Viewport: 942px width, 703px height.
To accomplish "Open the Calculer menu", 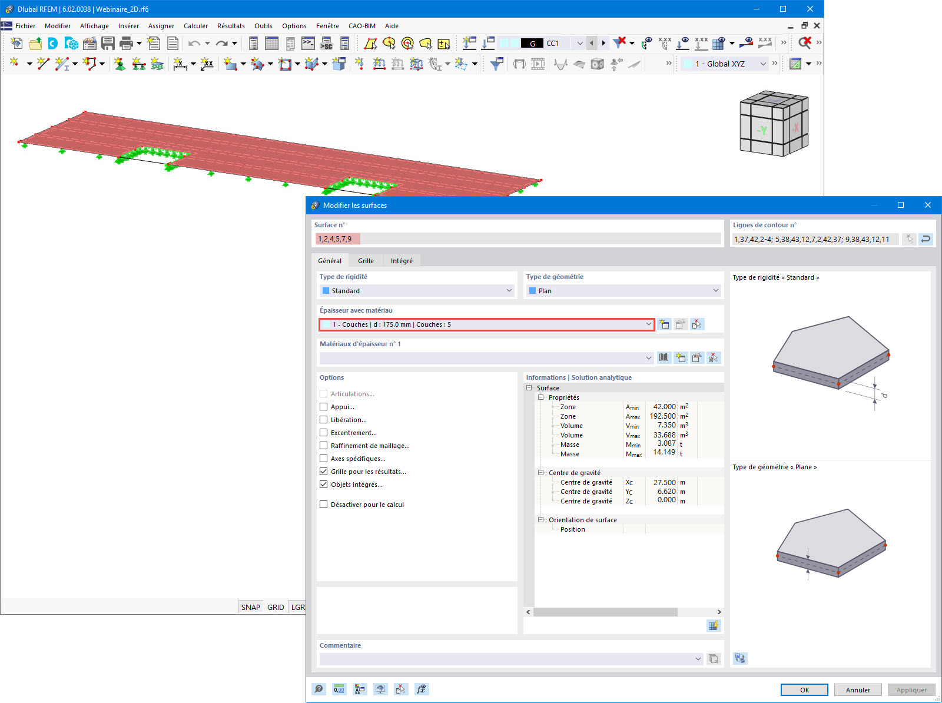I will point(195,26).
